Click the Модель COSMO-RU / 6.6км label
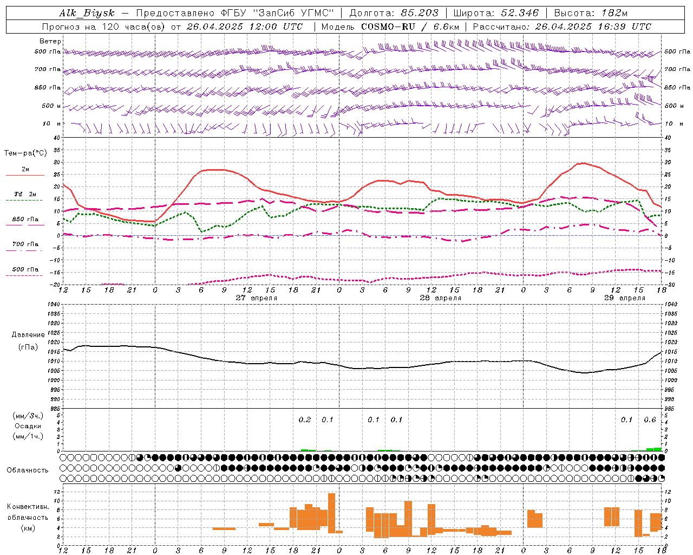Screen dimensions: 693x555 point(390,27)
